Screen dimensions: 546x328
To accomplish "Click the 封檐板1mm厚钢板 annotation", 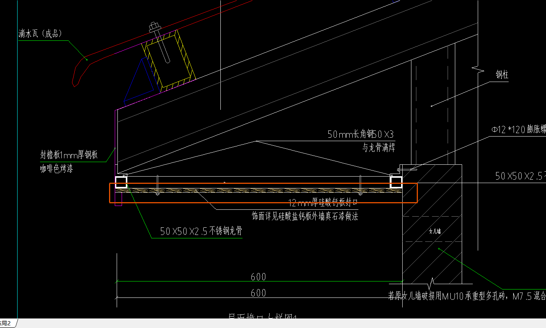I will coord(69,155).
